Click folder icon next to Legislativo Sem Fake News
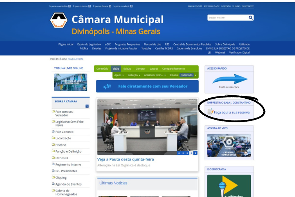The image size is (295, 197). 53,121
